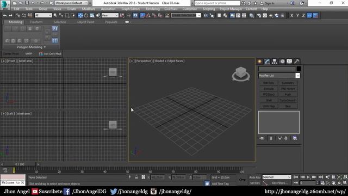Click the Pin Stack icon
Image resolution: width=348 pixels, height=196 pixels.
262,138
